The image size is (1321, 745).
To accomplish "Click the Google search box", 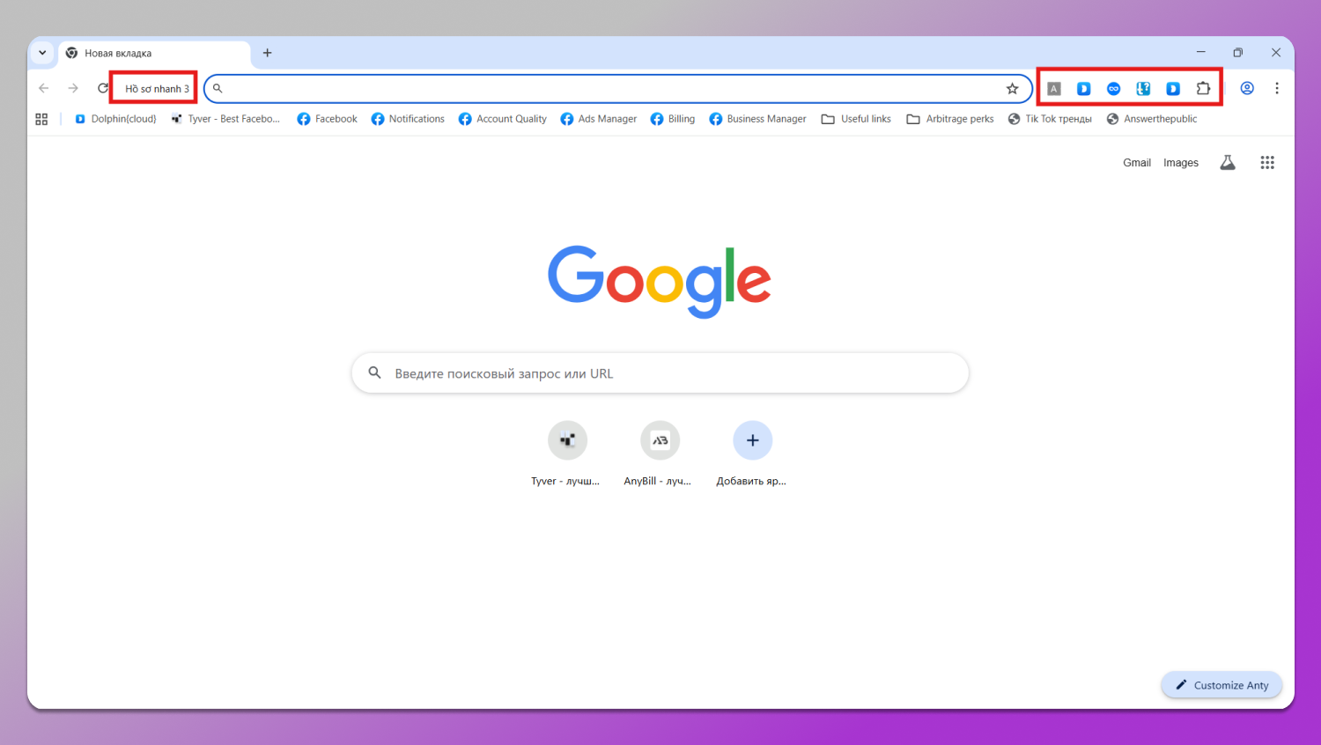I will [660, 373].
